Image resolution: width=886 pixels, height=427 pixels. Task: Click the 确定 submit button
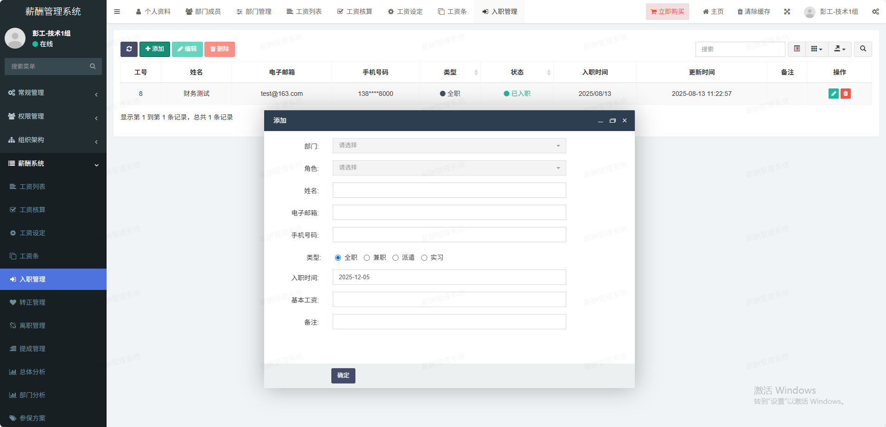pos(343,376)
